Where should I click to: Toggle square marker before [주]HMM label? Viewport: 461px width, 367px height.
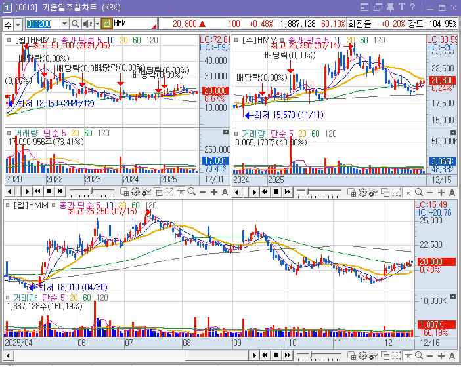point(236,40)
